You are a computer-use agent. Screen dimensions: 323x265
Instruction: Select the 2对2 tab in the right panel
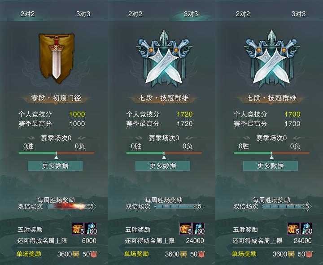243,14
